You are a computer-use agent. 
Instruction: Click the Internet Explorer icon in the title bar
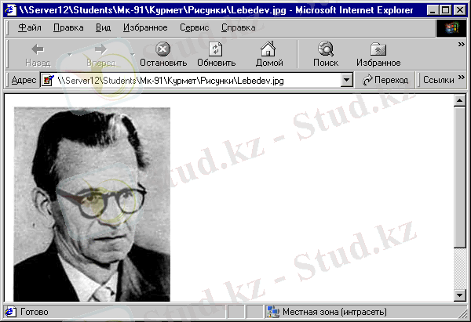pyautogui.click(x=10, y=10)
